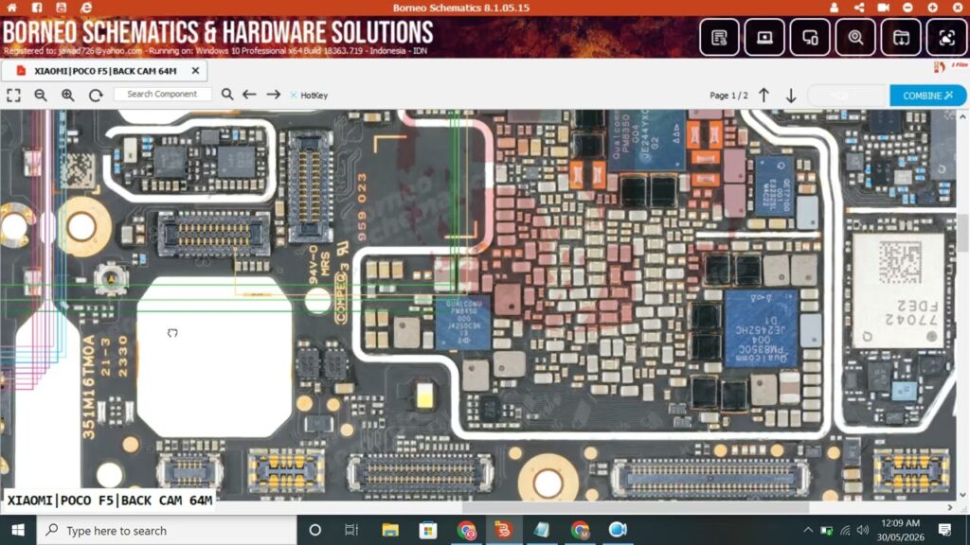
Task: Click the search magnifier beside Search Component
Action: pos(227,94)
